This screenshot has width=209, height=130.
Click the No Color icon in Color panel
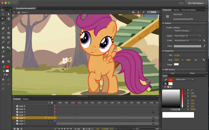(168, 87)
